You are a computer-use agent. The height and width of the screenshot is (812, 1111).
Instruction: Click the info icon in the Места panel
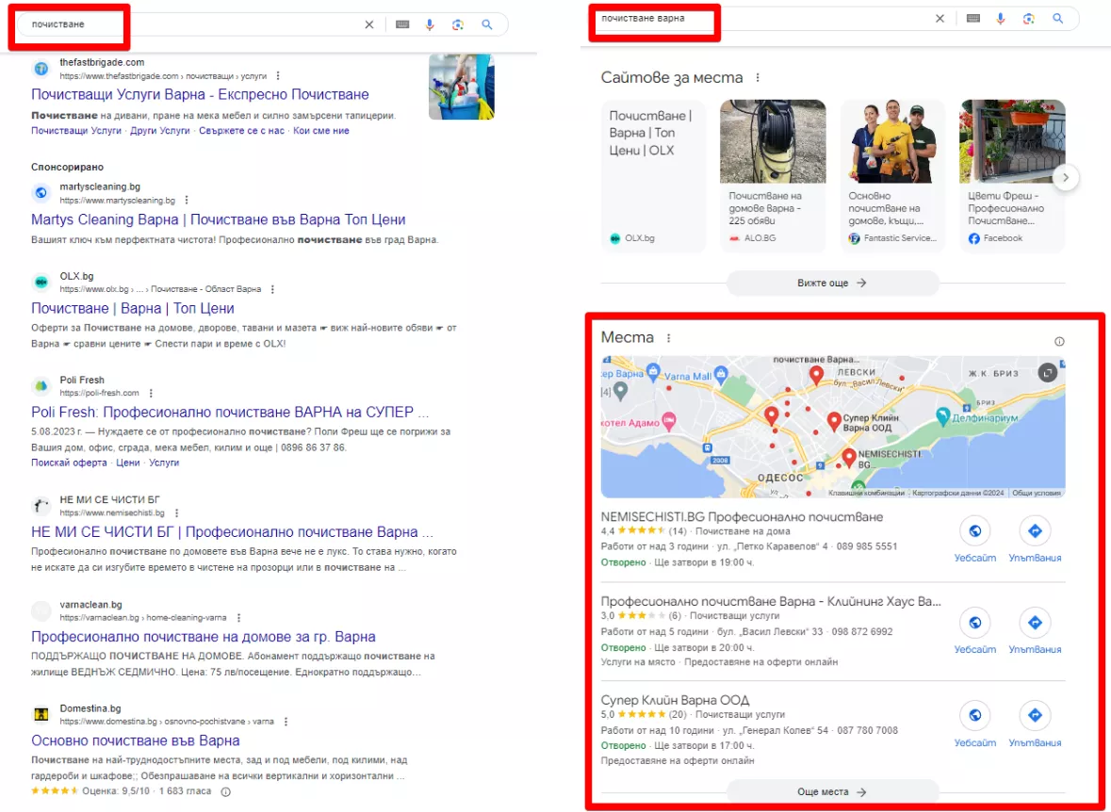(x=1059, y=342)
